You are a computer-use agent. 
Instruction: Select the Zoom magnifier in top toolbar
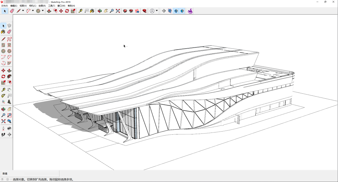(112, 11)
